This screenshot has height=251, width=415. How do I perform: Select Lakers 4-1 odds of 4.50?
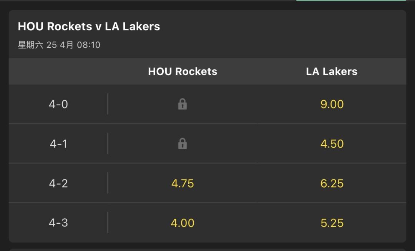point(332,144)
